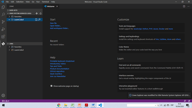Collapse the UNIX SYSTEM SERVICES (USS) section
This screenshot has height=108, width=192.
coord(8,13)
